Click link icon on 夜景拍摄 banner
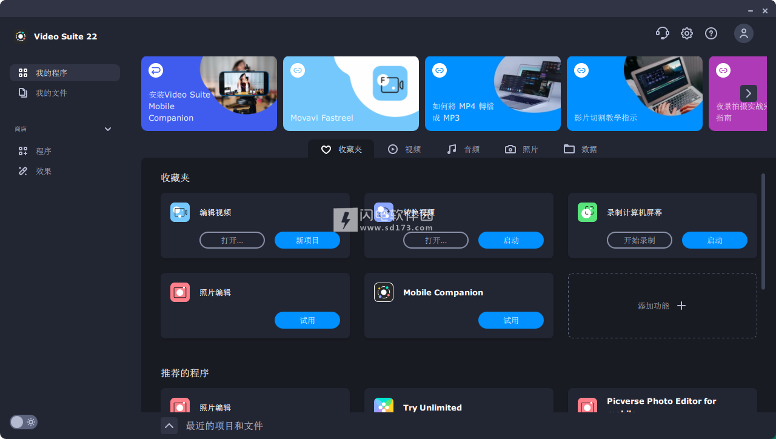 723,70
